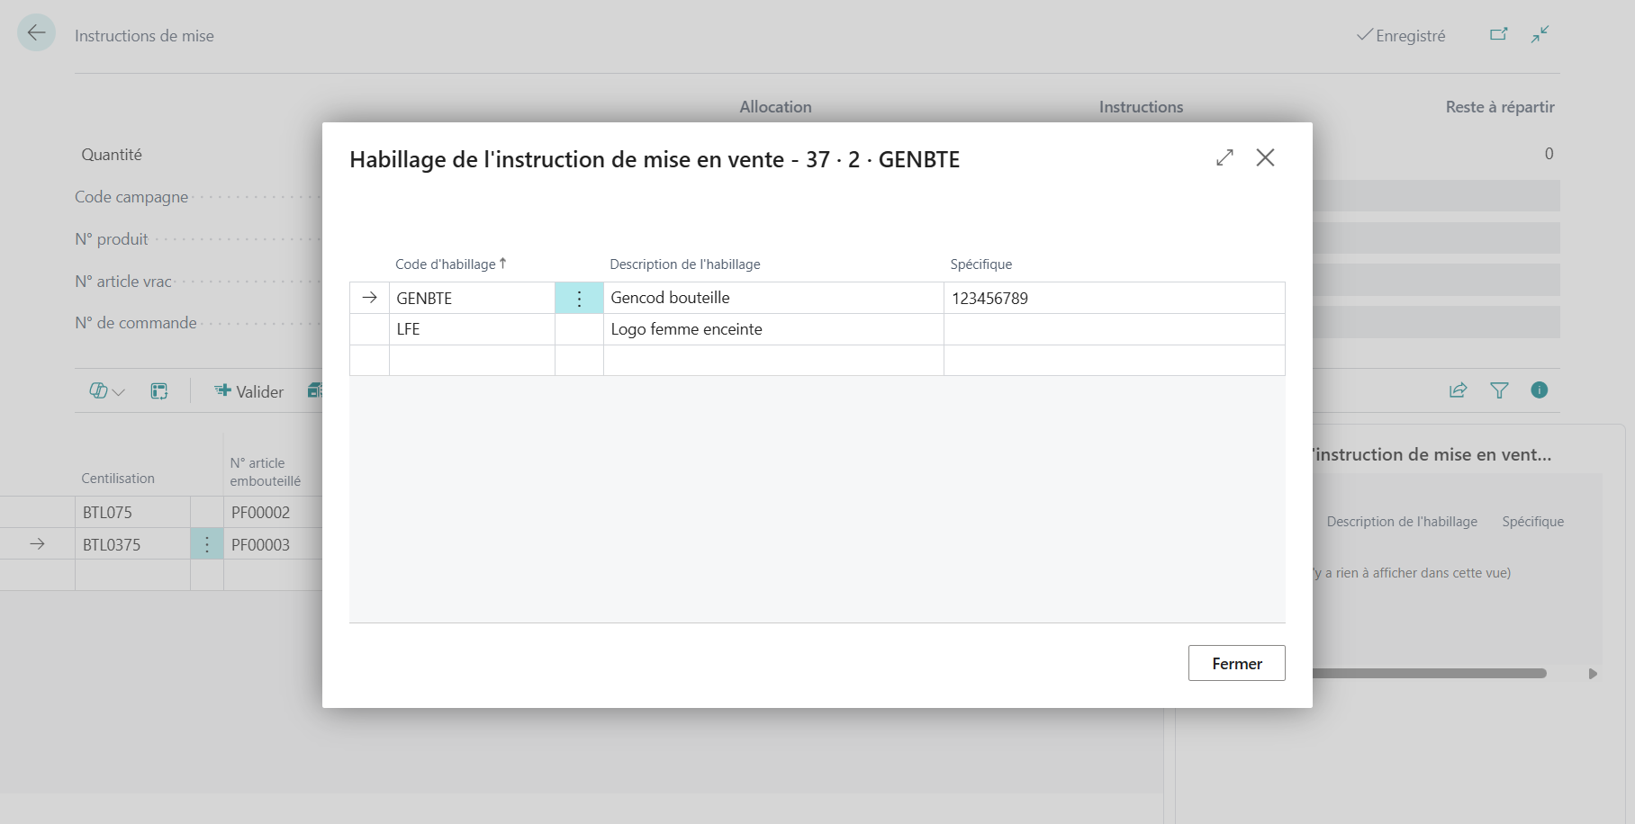This screenshot has width=1635, height=824.
Task: Click the Description de l'habillage column header
Action: (685, 264)
